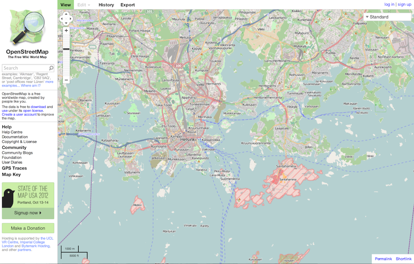Follow the log in link
Screen dimensions: 414x264
tap(389, 4)
